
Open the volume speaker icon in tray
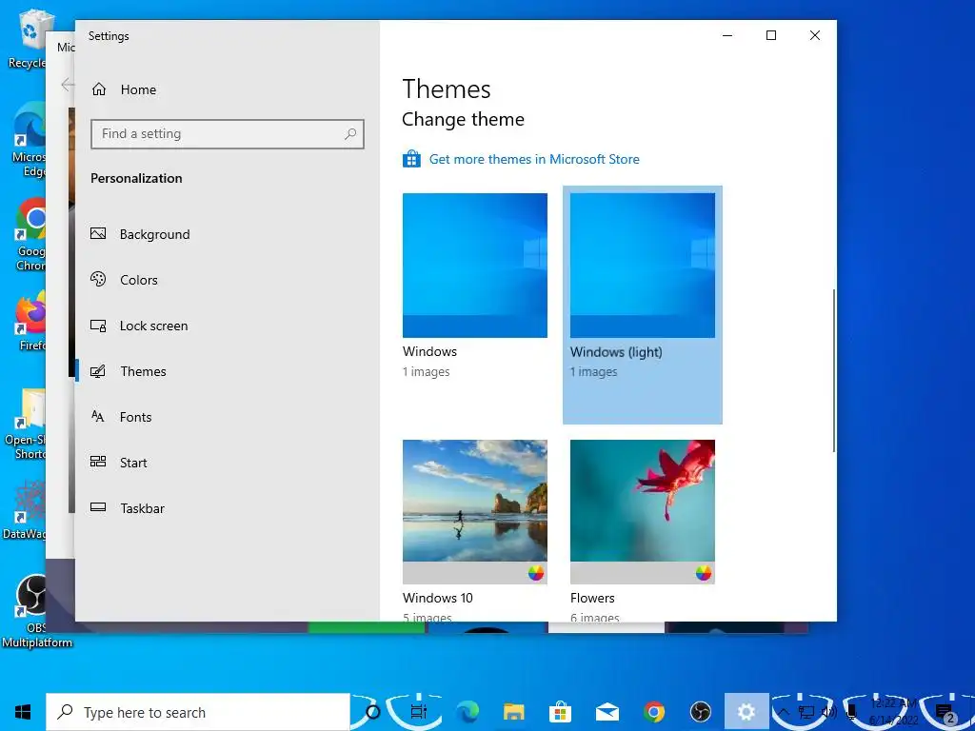(829, 712)
